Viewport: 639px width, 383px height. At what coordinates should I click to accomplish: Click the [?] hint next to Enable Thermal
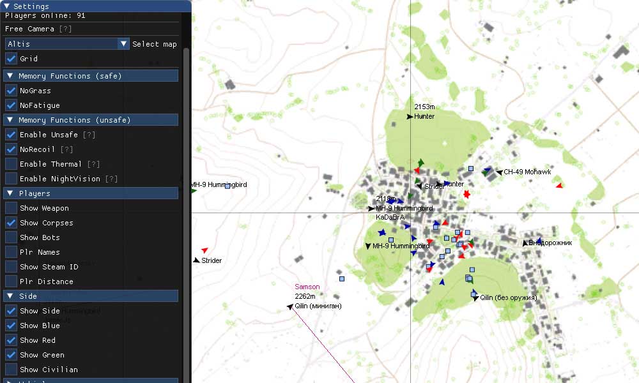93,164
